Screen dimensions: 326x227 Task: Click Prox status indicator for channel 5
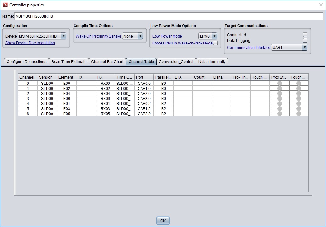click(x=279, y=108)
